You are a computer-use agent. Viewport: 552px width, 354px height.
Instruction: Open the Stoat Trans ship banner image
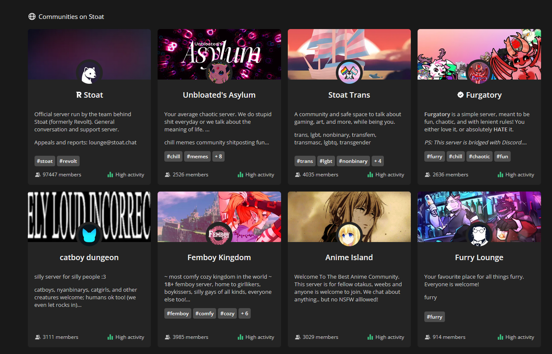coord(349,54)
